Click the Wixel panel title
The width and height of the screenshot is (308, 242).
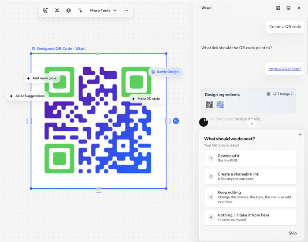coord(207,8)
